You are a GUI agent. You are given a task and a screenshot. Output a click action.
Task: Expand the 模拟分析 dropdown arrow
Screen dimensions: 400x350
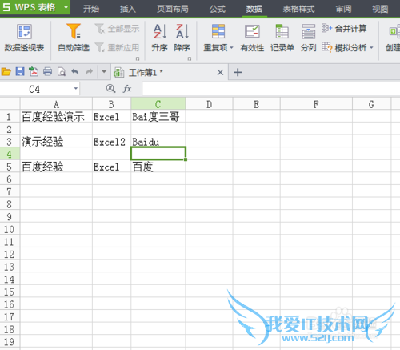click(371, 48)
